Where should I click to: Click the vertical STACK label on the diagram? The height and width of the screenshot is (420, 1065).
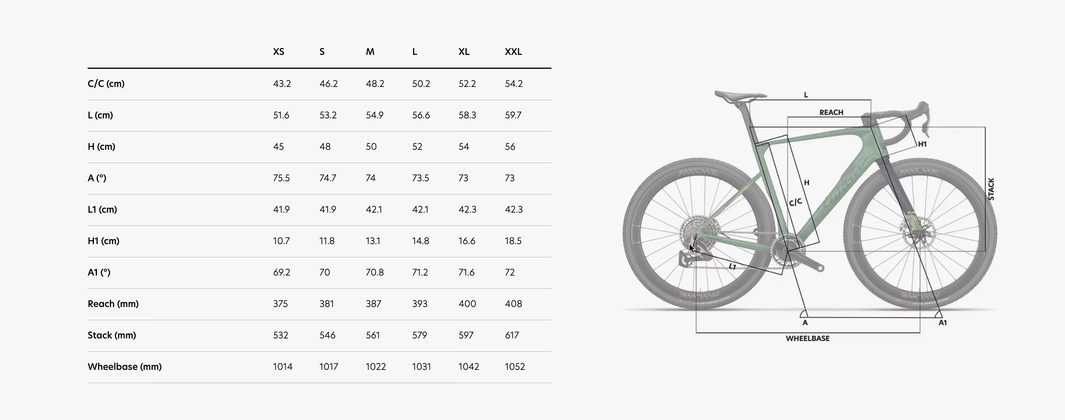point(991,189)
